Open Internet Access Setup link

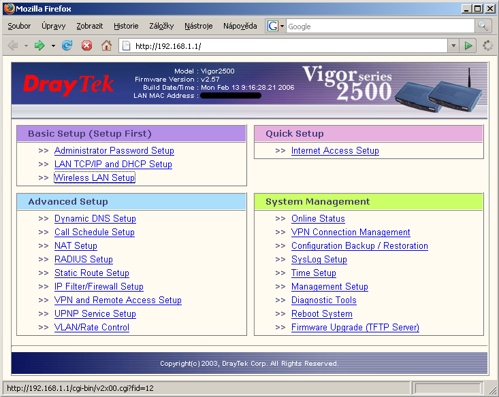335,150
